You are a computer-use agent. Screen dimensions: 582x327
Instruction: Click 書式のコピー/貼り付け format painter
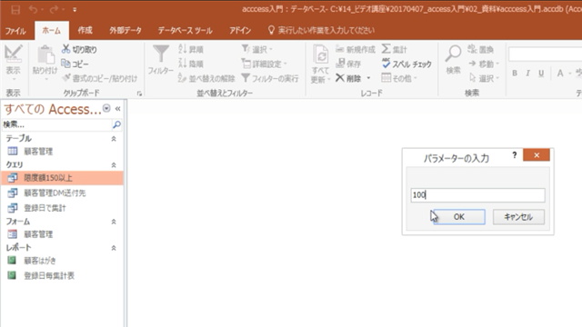click(99, 78)
